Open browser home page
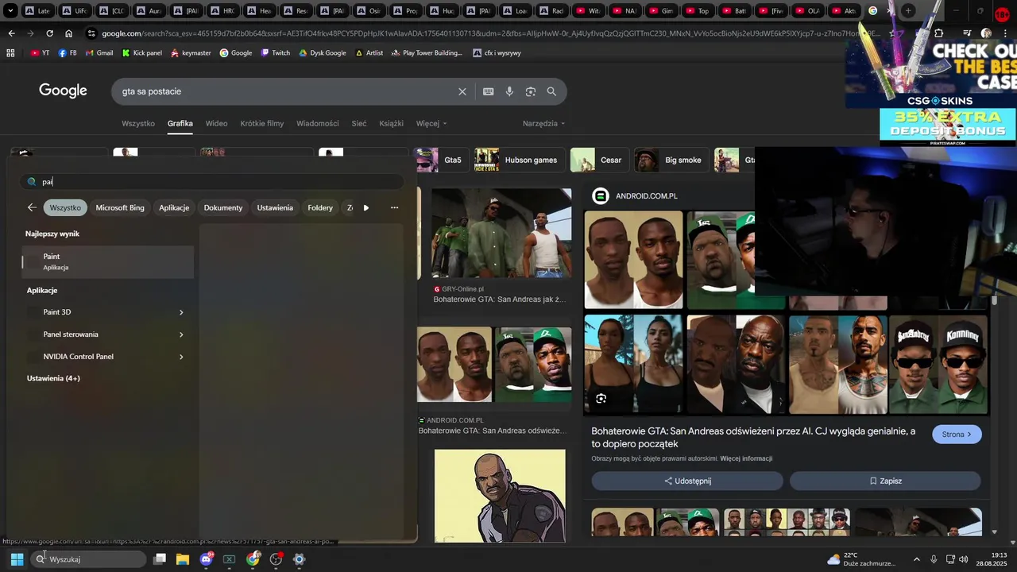 (69, 33)
